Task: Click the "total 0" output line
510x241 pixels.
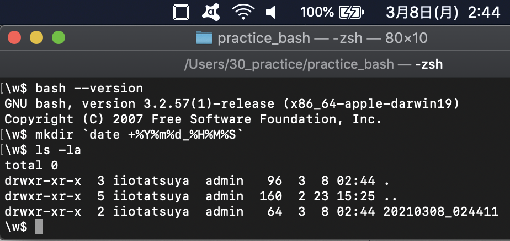Action: pyautogui.click(x=31, y=165)
